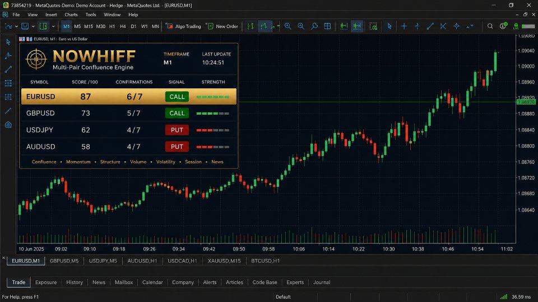Open the toolbar search icon
The width and height of the screenshot is (538, 302).
[x=490, y=26]
